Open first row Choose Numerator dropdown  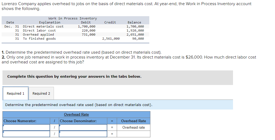click(x=26, y=127)
